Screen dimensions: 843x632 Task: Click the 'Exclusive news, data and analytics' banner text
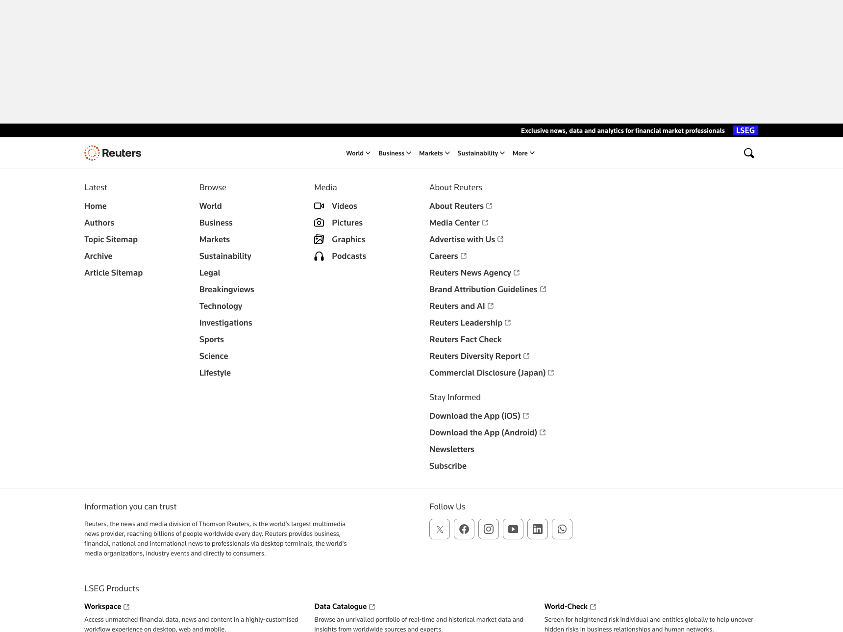coord(622,130)
